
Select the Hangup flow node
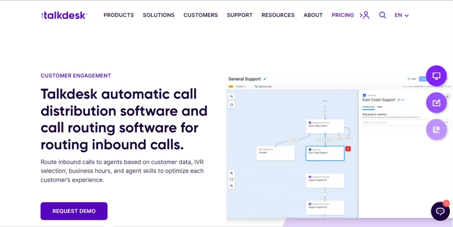[x=276, y=153]
